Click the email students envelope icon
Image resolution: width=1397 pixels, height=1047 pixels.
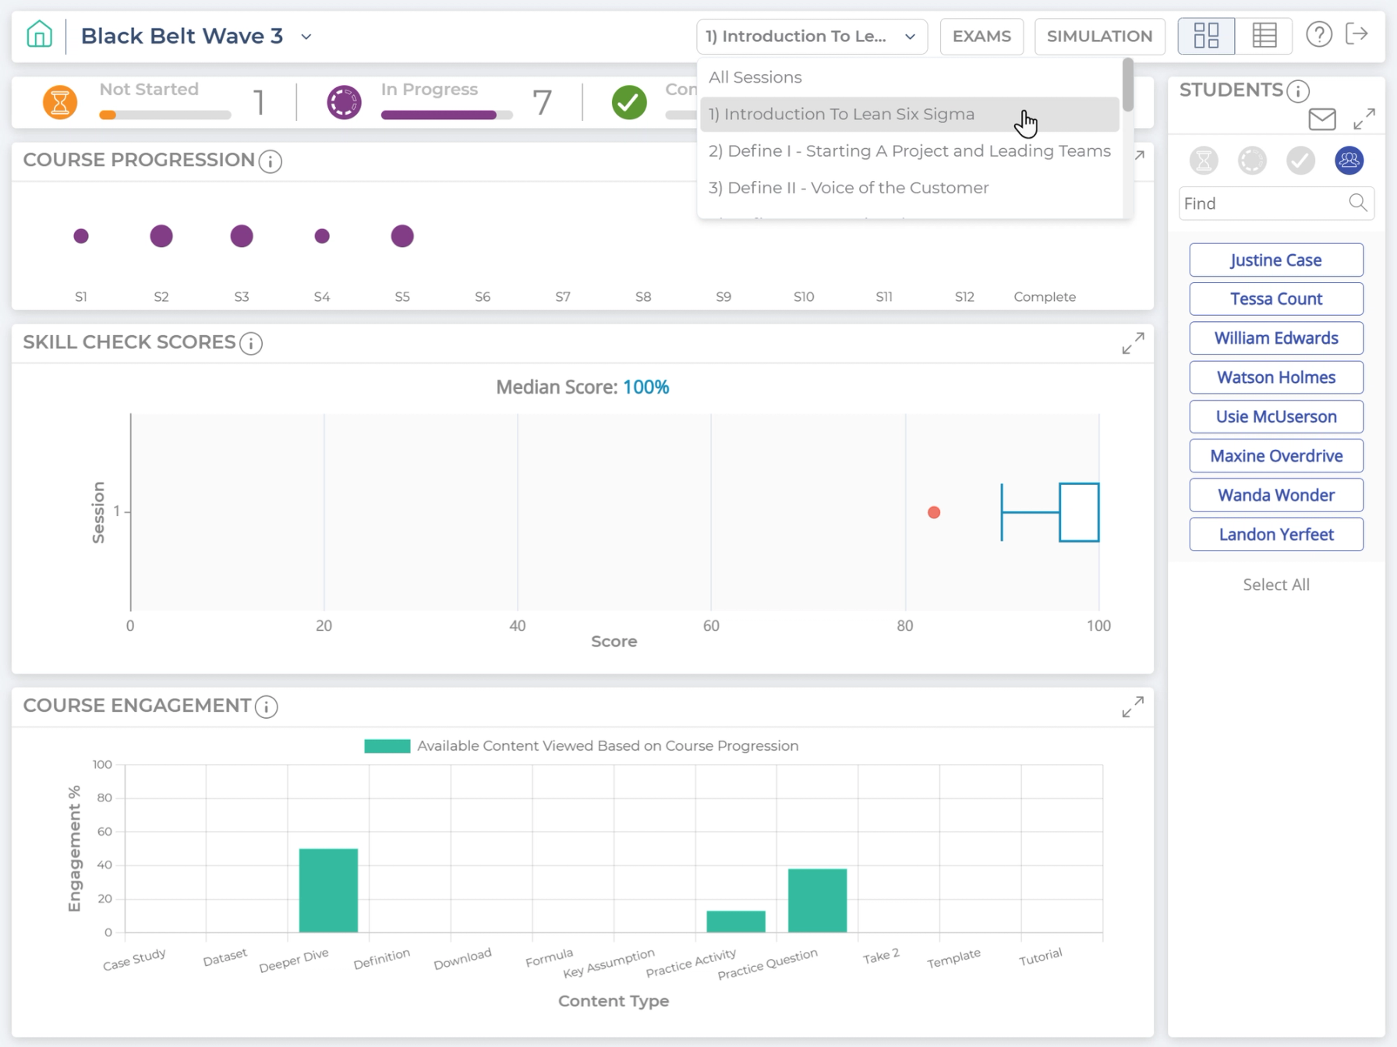click(x=1322, y=119)
